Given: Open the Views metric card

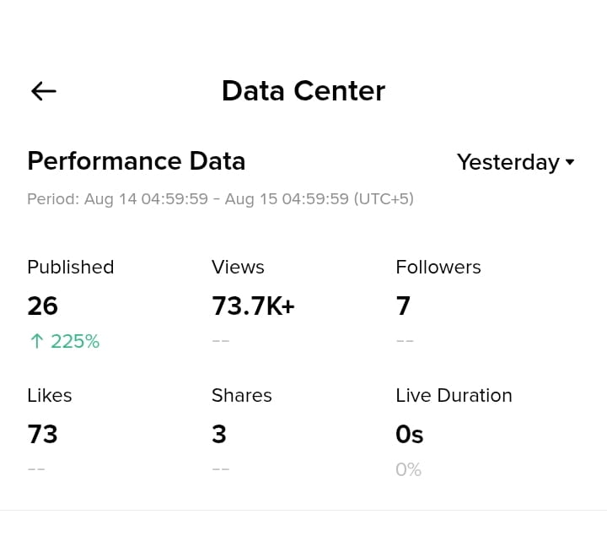Looking at the screenshot, I should 253,302.
